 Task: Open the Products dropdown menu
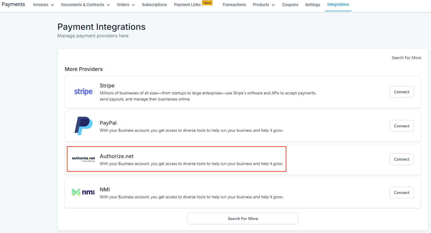264,5
